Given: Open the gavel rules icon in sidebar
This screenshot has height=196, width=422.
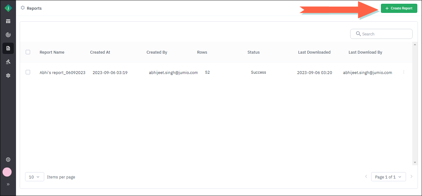Looking at the screenshot, I should coord(8,62).
